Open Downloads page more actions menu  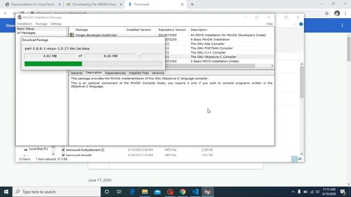coord(342,26)
